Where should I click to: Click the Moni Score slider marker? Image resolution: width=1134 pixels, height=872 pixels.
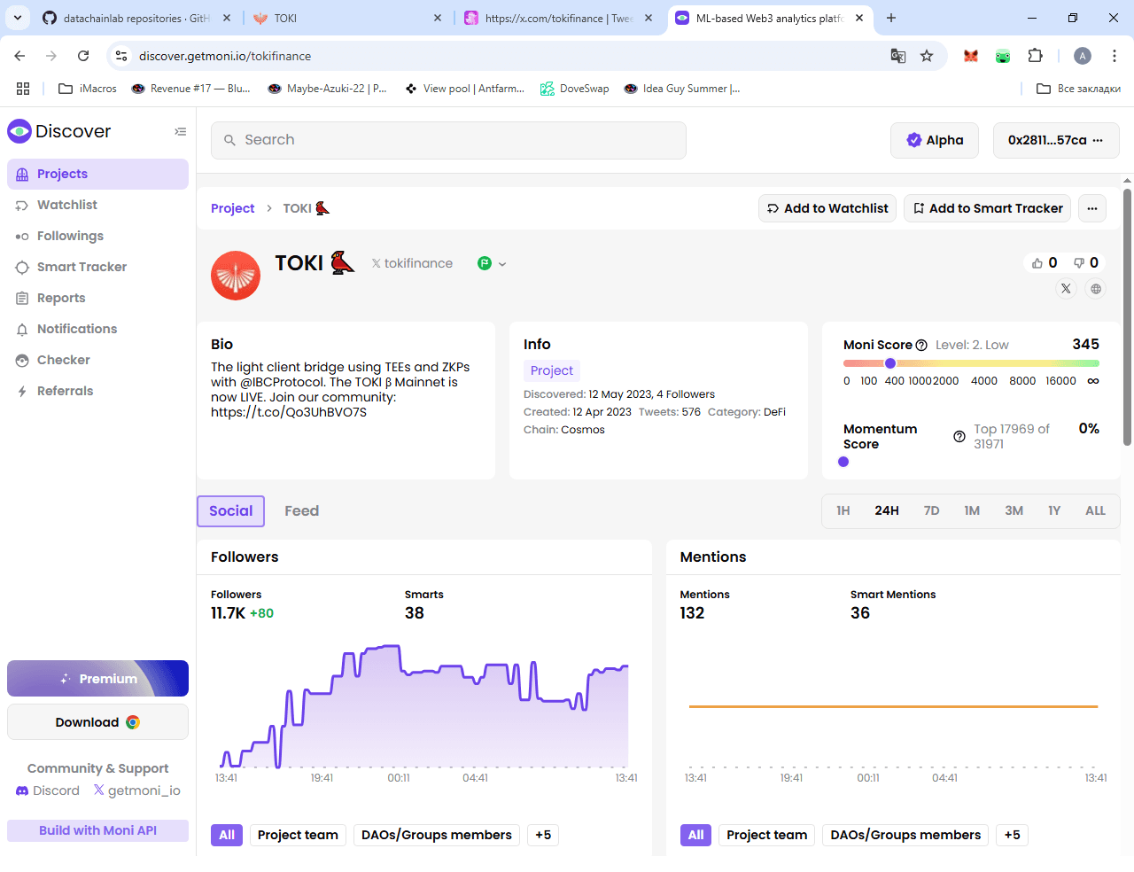(890, 363)
